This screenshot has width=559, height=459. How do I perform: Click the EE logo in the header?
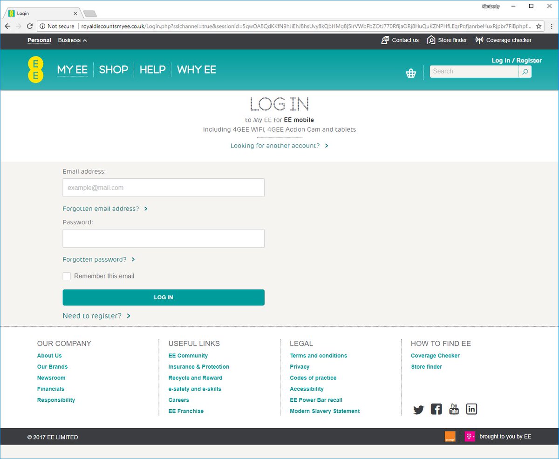click(35, 70)
